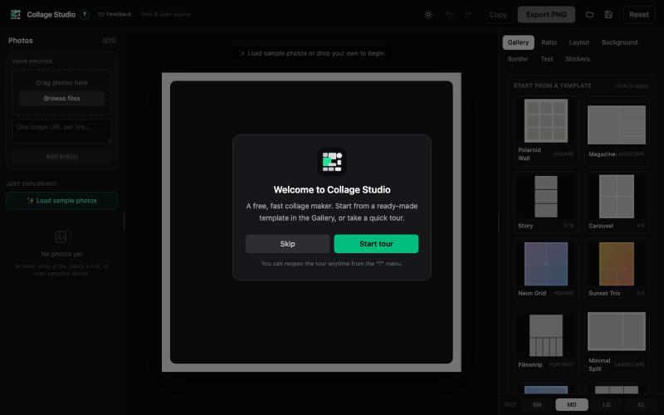Select SM size option

pyautogui.click(x=537, y=405)
